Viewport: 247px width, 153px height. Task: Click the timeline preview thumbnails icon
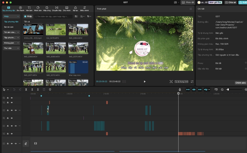pyautogui.click(x=216, y=90)
